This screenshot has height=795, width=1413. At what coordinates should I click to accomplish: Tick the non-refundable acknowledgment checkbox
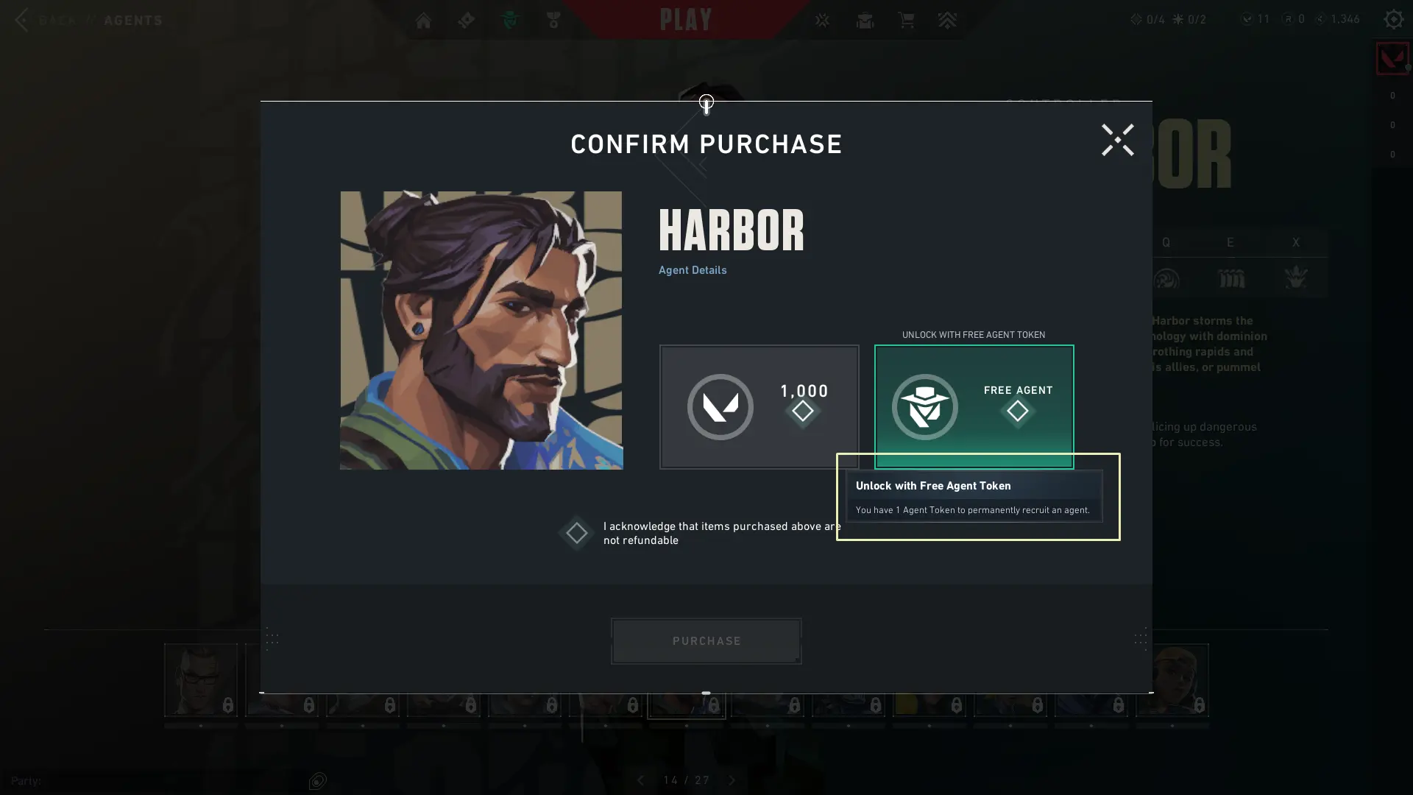pyautogui.click(x=576, y=533)
